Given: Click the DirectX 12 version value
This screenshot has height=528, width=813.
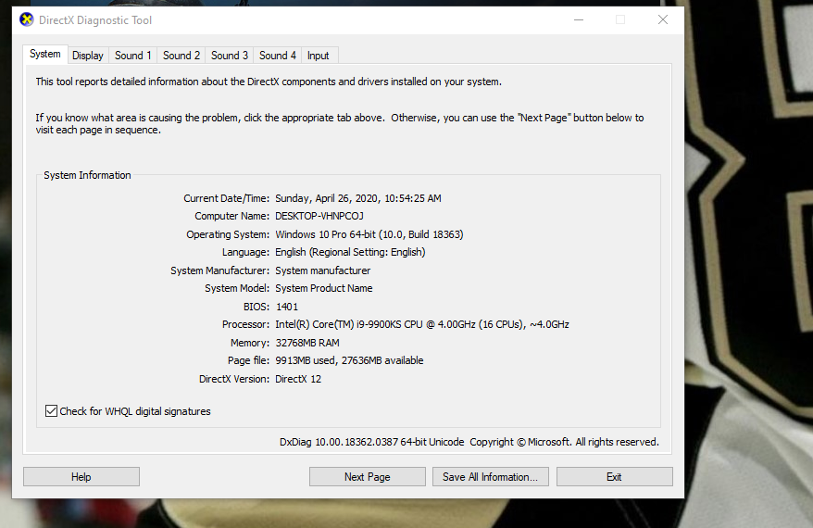Looking at the screenshot, I should click(x=298, y=379).
